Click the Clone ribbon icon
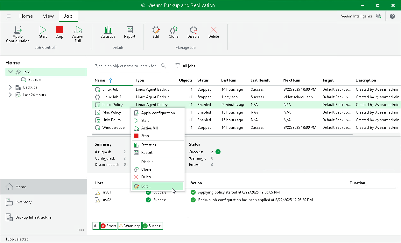Screen dimensions: 401x243 coord(173,32)
